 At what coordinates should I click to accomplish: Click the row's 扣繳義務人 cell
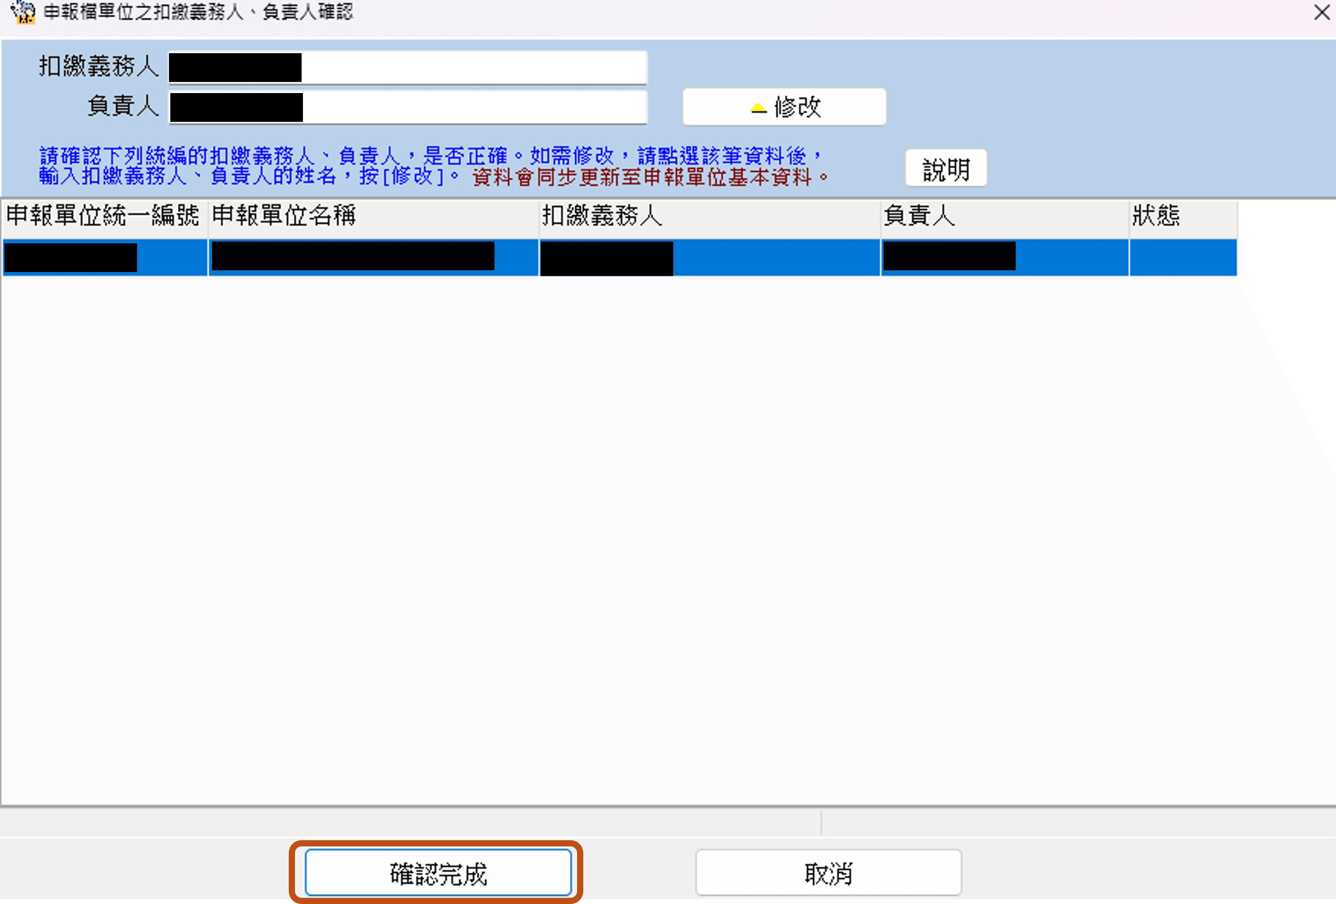(709, 257)
